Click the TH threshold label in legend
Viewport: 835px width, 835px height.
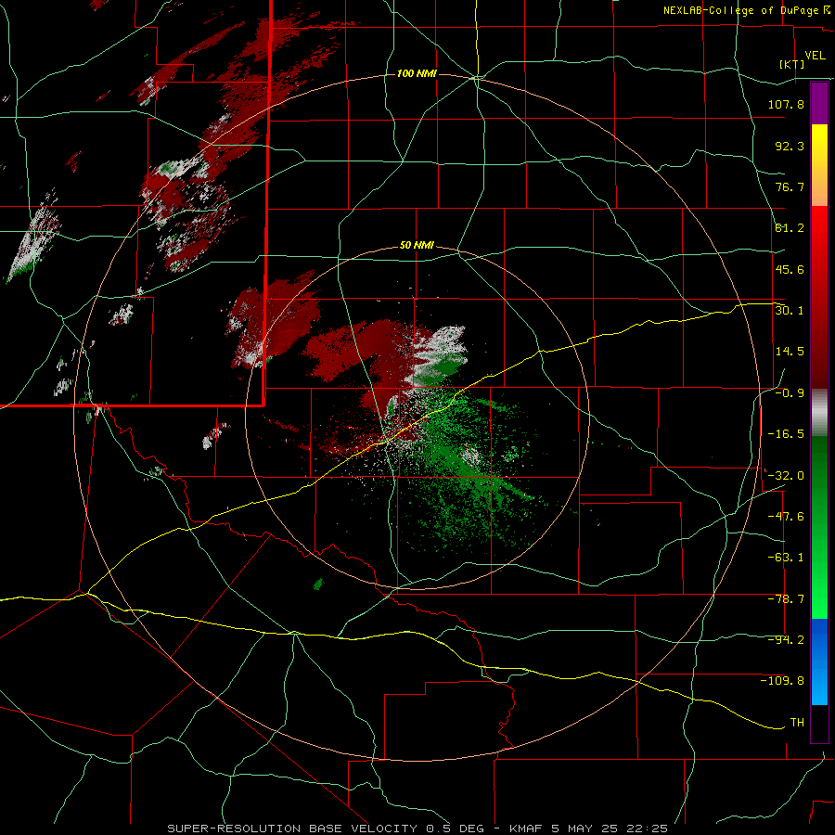(797, 723)
